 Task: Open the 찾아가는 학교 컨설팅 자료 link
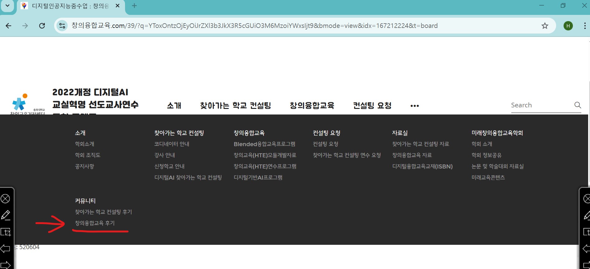tap(421, 144)
